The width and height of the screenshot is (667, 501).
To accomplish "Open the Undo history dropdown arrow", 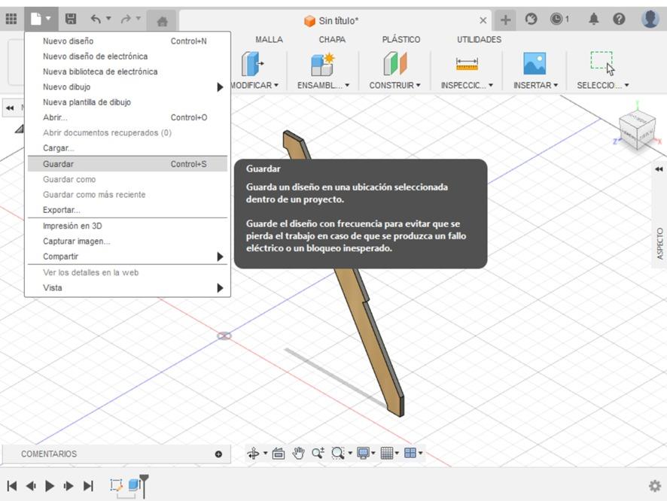I will pyautogui.click(x=108, y=18).
